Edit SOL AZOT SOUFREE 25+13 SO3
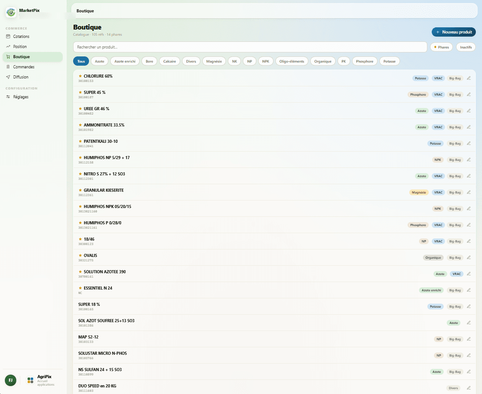The image size is (482, 394). click(469, 323)
